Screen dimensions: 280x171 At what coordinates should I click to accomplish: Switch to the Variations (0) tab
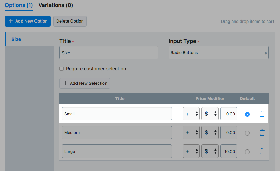[x=56, y=5]
